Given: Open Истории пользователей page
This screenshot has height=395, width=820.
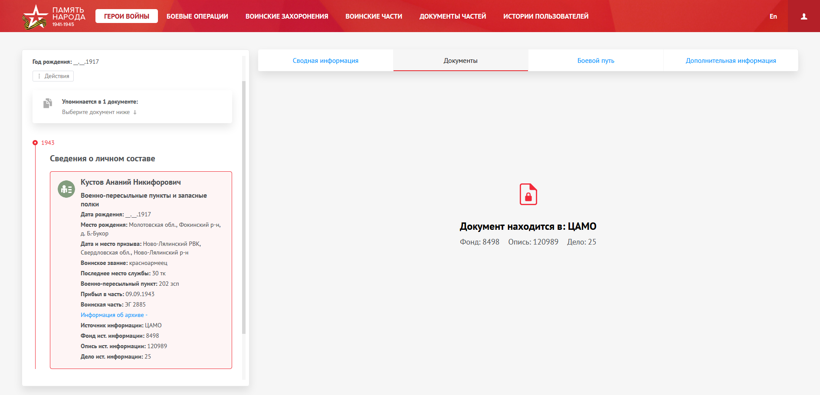Looking at the screenshot, I should [545, 16].
